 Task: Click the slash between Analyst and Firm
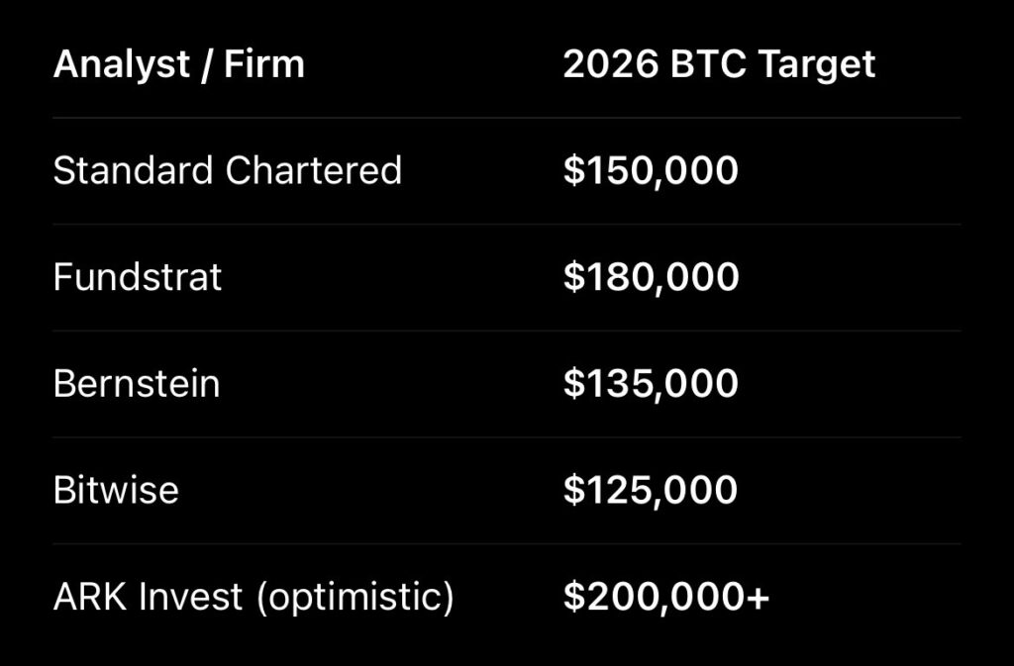tap(210, 65)
